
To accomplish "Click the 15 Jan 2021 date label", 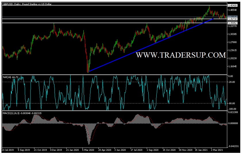I will [201, 150].
